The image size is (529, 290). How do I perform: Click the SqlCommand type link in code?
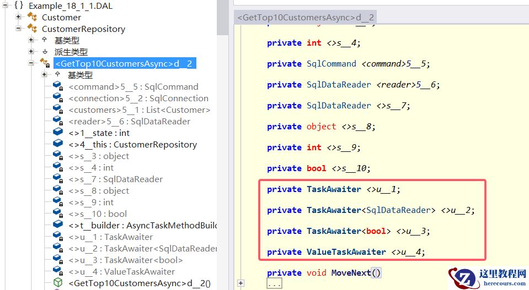[x=332, y=64]
